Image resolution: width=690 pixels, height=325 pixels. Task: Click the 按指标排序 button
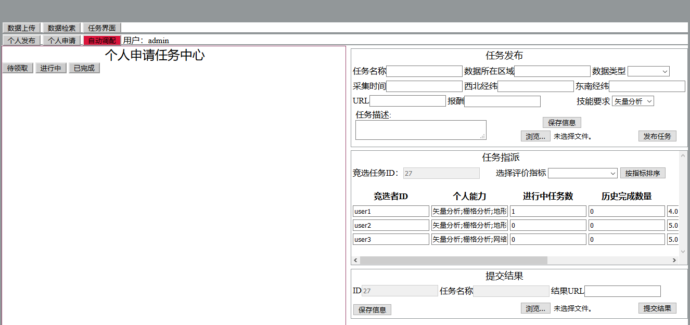643,173
